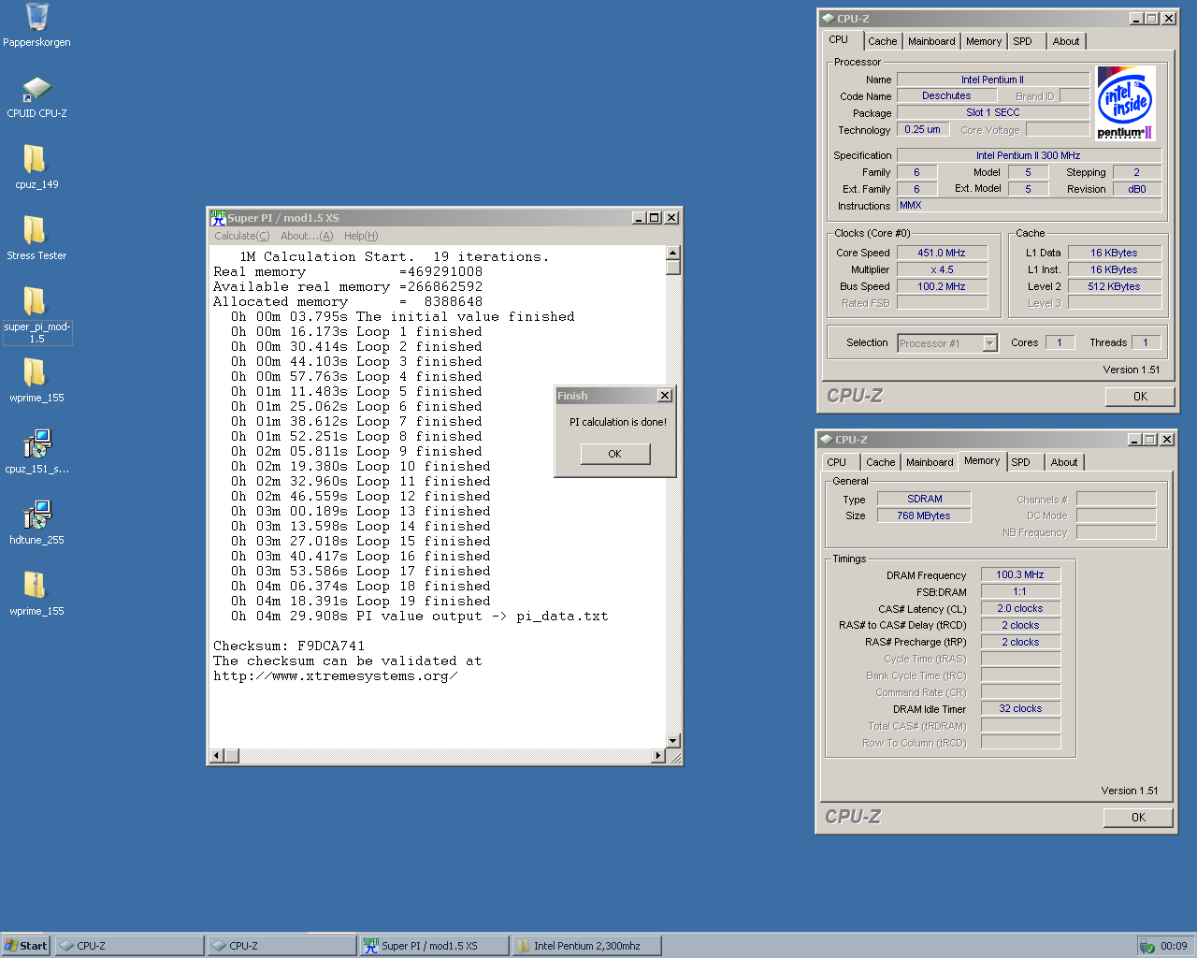Image resolution: width=1197 pixels, height=958 pixels.
Task: Click the taskbar clock showing 00:09
Action: click(1174, 946)
